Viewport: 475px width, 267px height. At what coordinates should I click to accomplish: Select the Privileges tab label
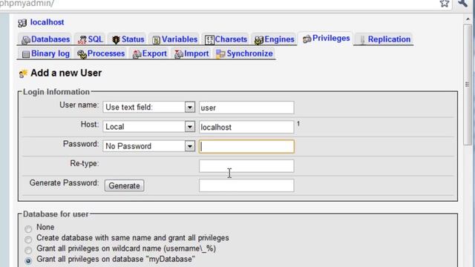coord(331,38)
